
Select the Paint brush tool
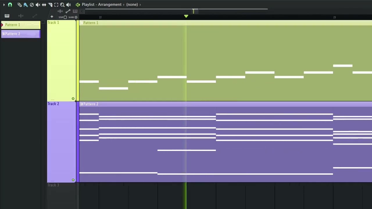tap(26, 5)
